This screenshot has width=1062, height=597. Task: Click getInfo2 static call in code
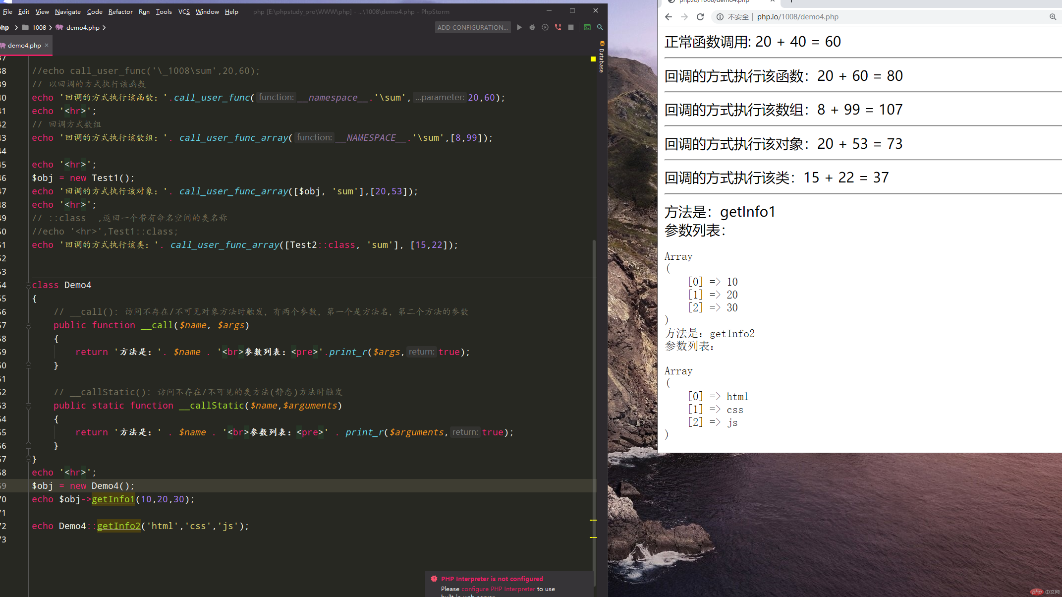point(118,526)
